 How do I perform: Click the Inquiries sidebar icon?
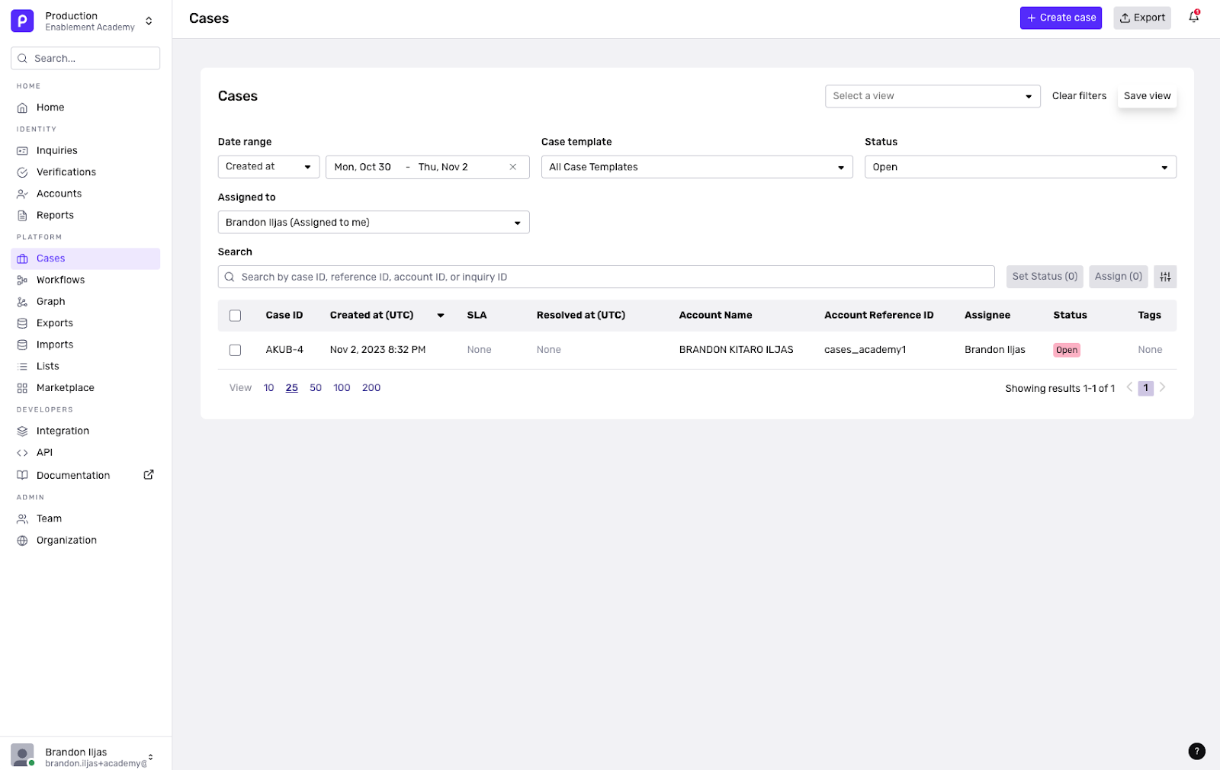coord(22,151)
